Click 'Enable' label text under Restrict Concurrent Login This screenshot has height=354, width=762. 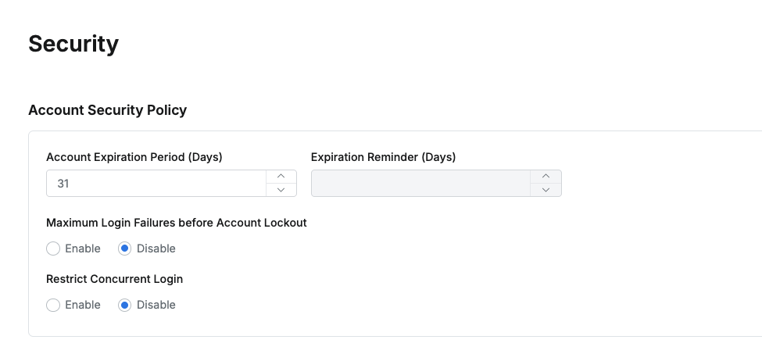click(x=83, y=305)
